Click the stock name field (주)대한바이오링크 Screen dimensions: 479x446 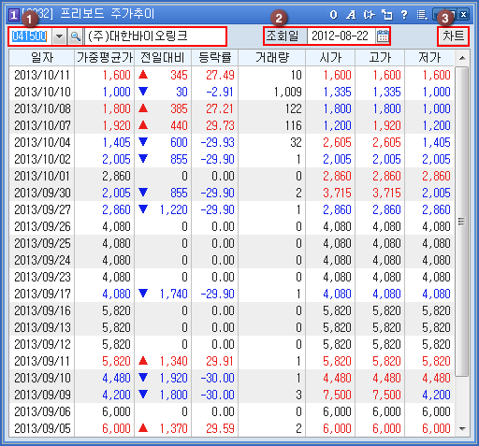click(x=155, y=36)
